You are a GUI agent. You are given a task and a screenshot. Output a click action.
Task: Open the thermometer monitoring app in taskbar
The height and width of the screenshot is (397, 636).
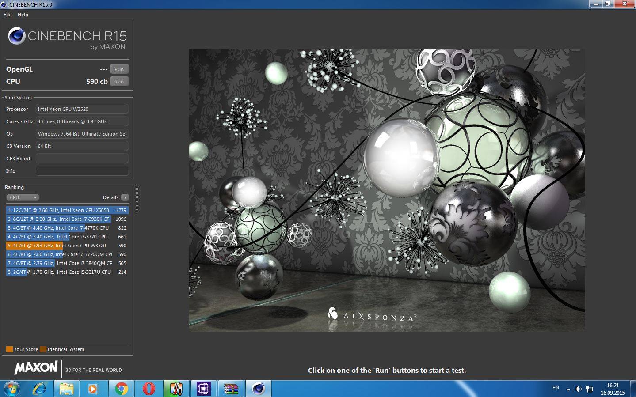tap(176, 389)
